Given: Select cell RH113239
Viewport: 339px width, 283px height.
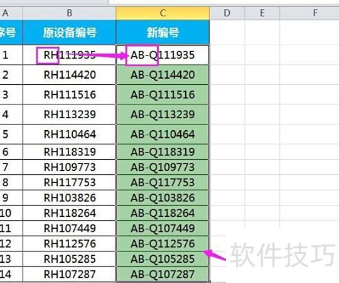Looking at the screenshot, I should coord(70,114).
